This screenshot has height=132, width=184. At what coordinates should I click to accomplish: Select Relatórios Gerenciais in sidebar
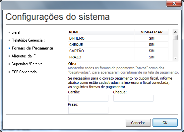pos(28,40)
